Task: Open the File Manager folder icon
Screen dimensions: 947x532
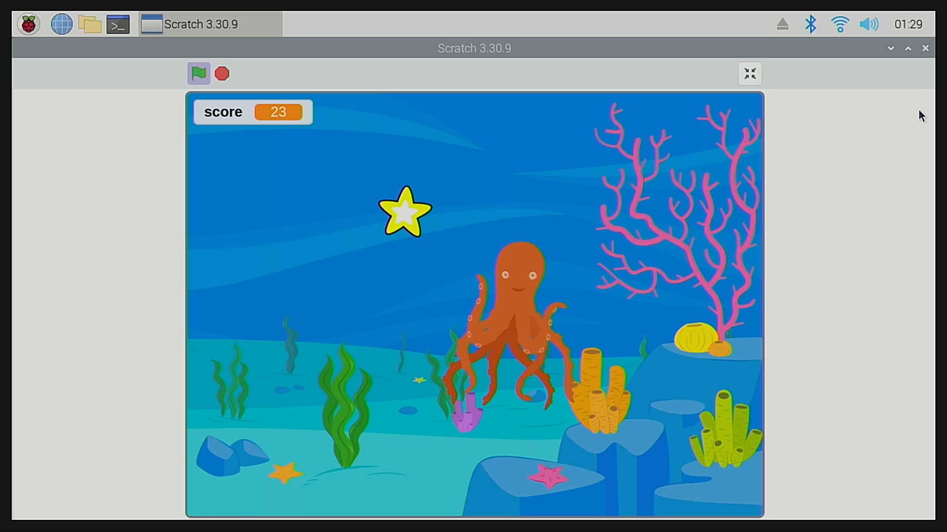Action: (x=90, y=24)
